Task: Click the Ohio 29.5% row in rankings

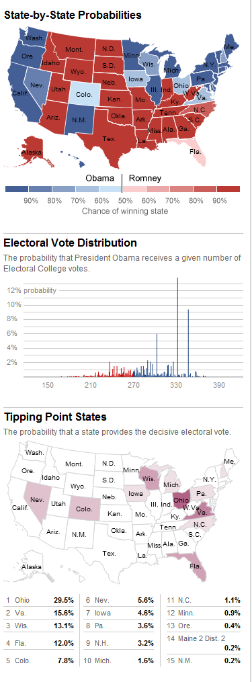Action: (x=40, y=600)
